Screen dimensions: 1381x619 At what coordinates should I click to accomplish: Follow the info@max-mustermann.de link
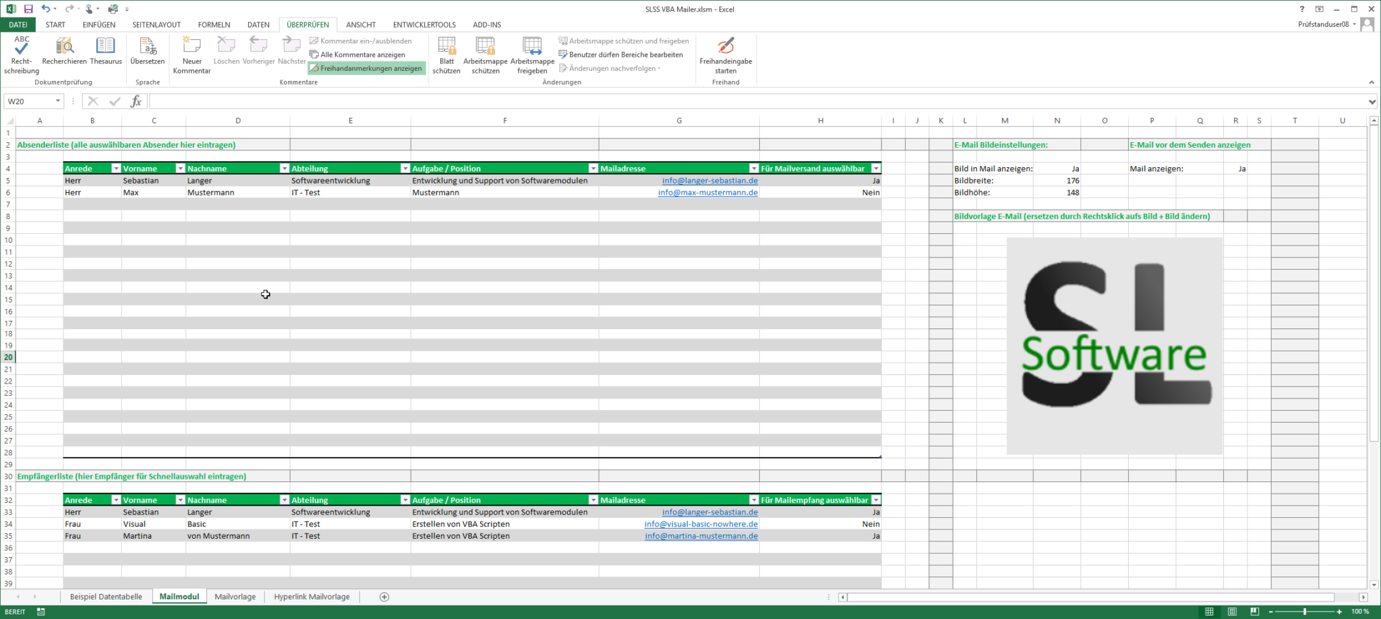pos(707,192)
